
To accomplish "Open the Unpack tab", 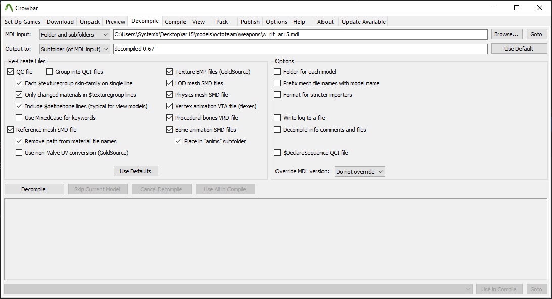I will tap(89, 22).
